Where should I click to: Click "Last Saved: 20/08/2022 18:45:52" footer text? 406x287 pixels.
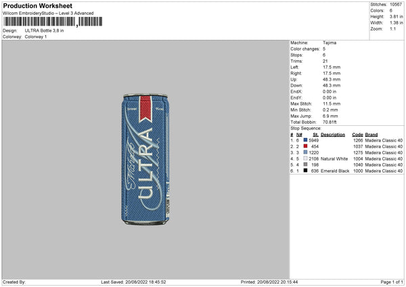[133, 282]
